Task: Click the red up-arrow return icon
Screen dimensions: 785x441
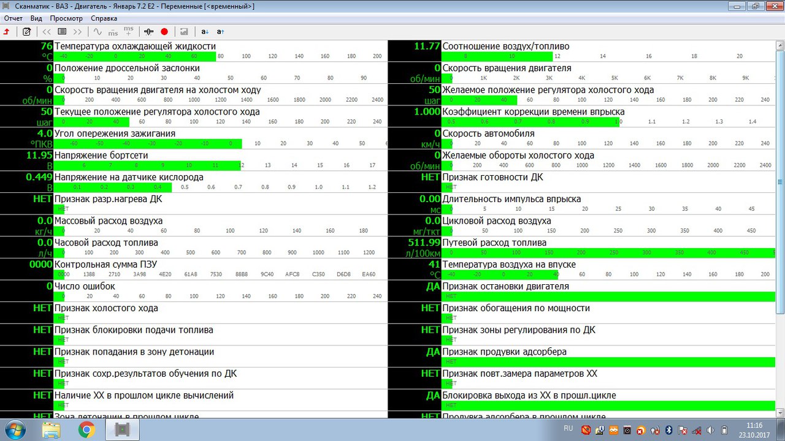Action: pyautogui.click(x=7, y=31)
